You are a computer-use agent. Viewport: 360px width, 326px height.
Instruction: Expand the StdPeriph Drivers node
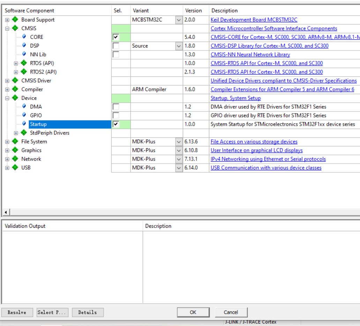[x=16, y=133]
